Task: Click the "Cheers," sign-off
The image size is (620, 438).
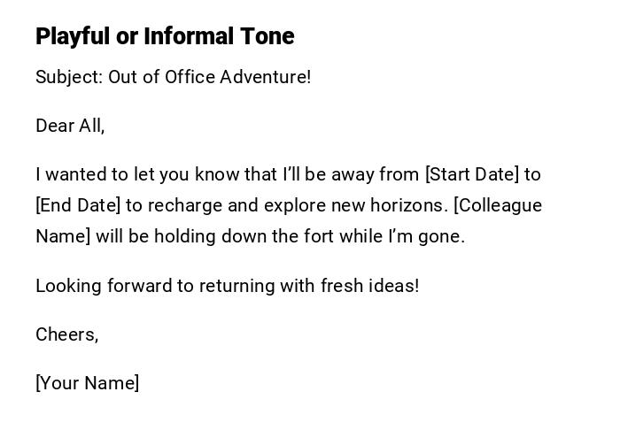Action: point(66,334)
